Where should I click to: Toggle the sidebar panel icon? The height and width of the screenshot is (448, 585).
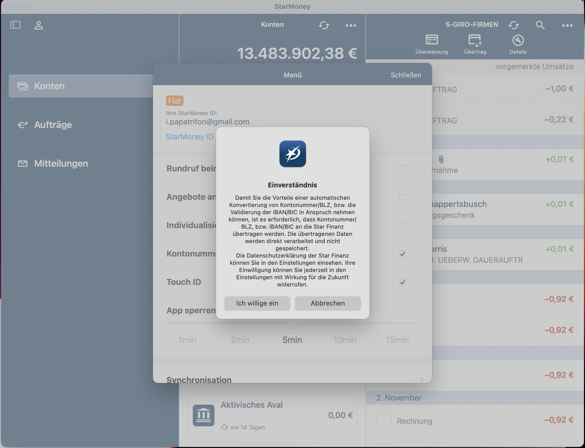pos(15,25)
